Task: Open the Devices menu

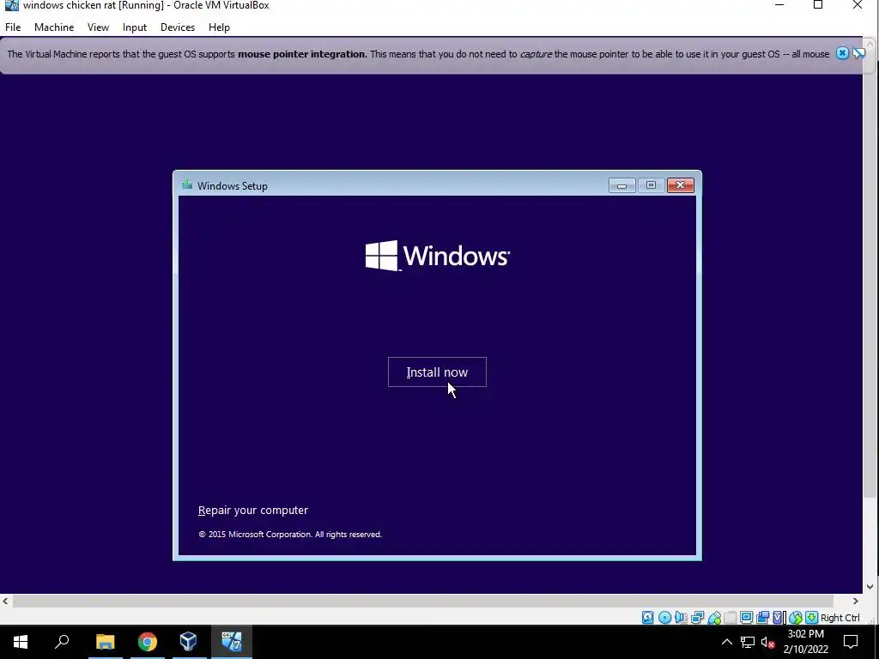Action: click(x=178, y=27)
